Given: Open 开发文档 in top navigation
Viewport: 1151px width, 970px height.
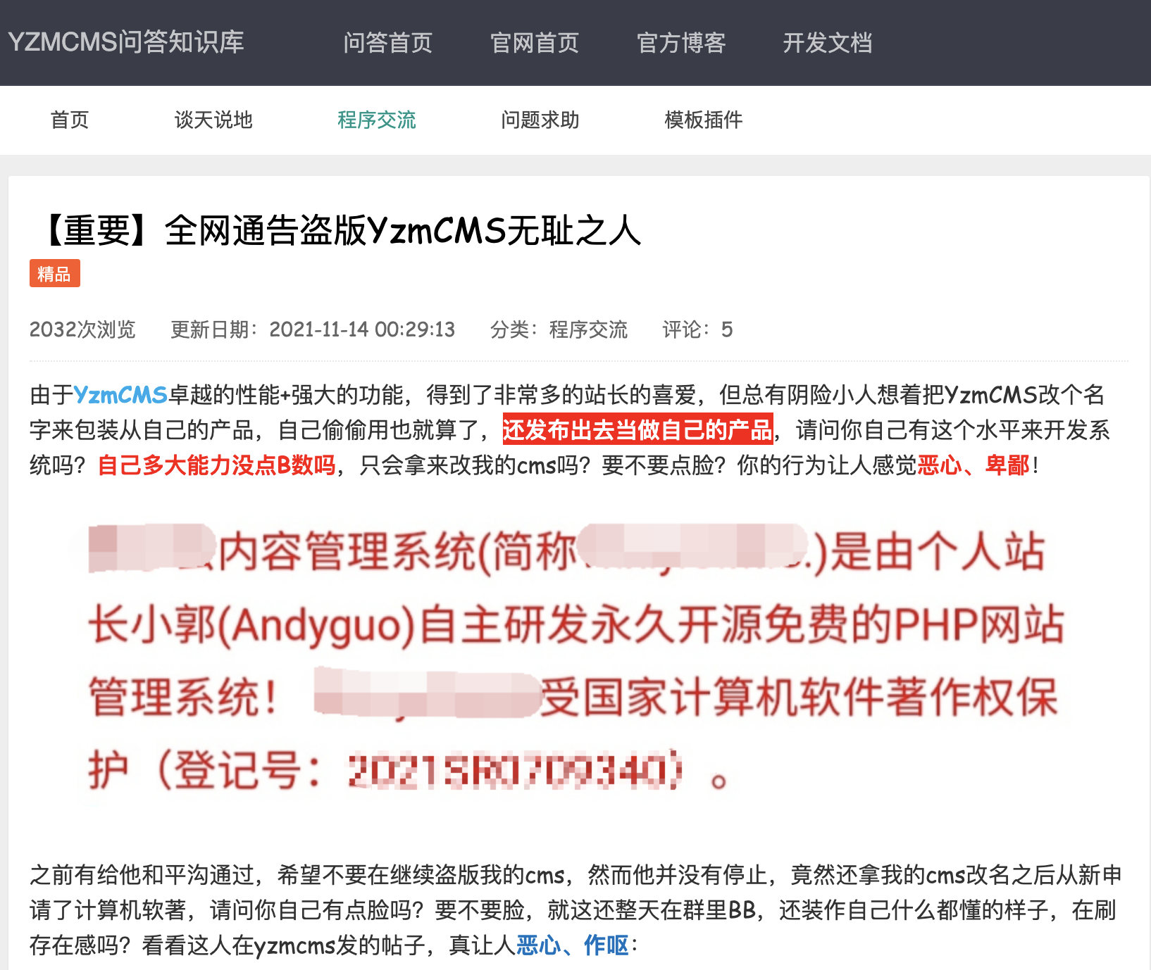Looking at the screenshot, I should [828, 43].
